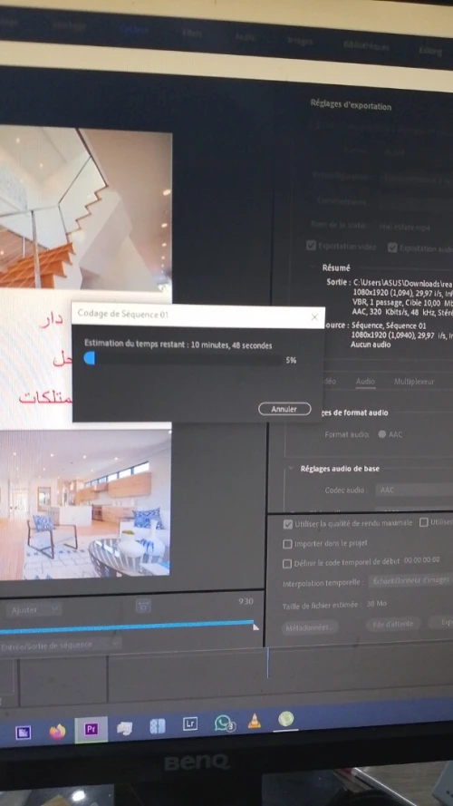Enable Importer dans le projet
This screenshot has width=453, height=806.
[287, 543]
